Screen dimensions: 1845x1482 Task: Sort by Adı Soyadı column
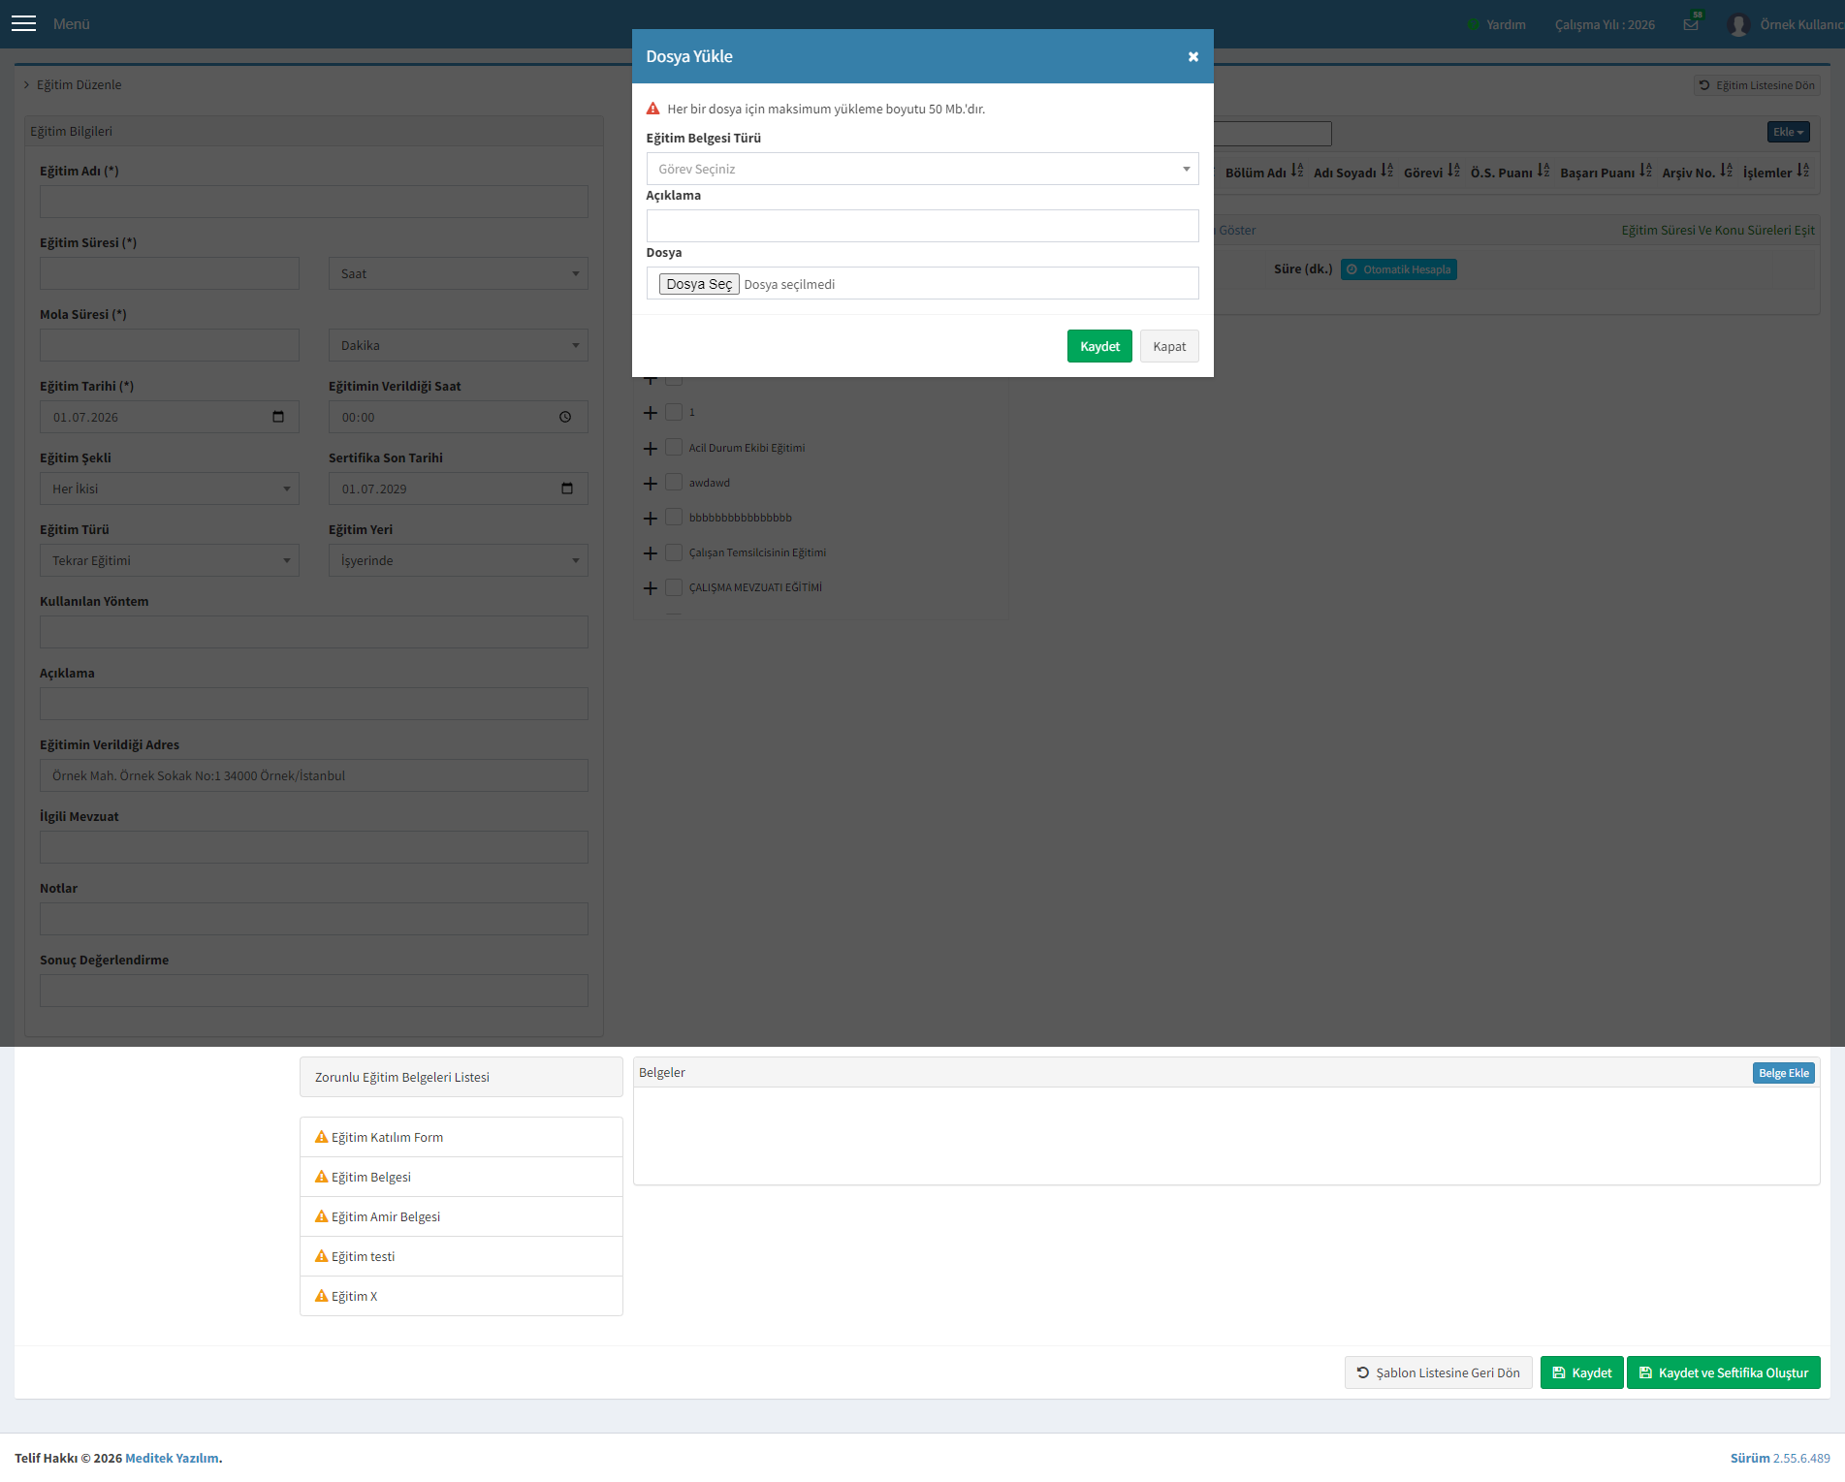(1387, 171)
